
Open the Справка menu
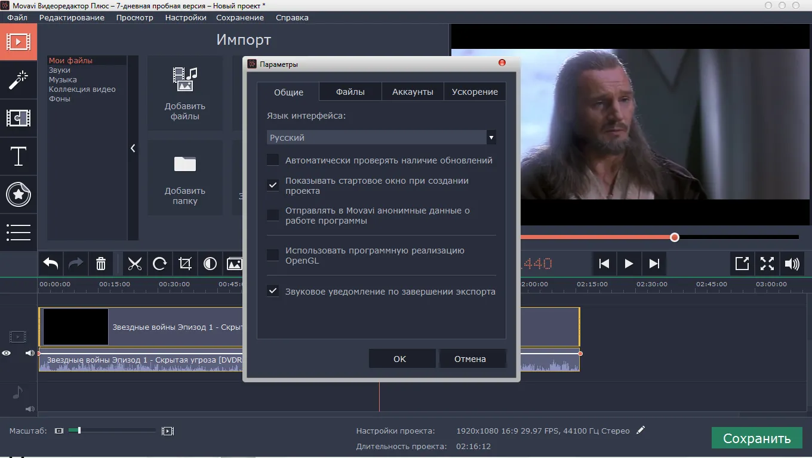pyautogui.click(x=292, y=17)
